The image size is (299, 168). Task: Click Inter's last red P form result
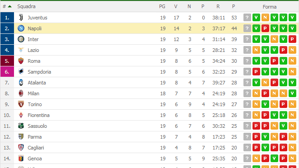(x=292, y=39)
